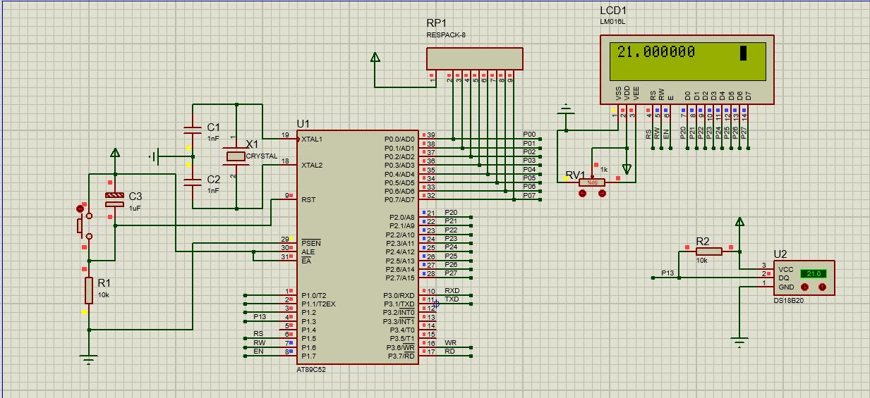Click the X1 crystal oscillator component
This screenshot has width=870, height=398.
point(236,156)
